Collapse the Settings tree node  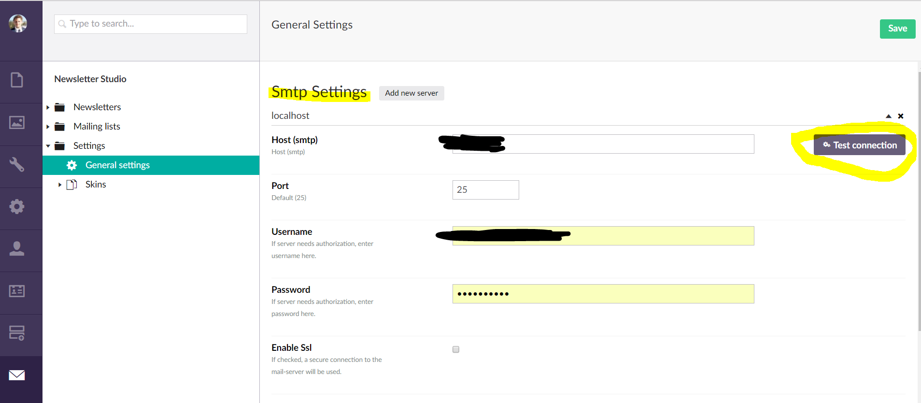coord(48,146)
